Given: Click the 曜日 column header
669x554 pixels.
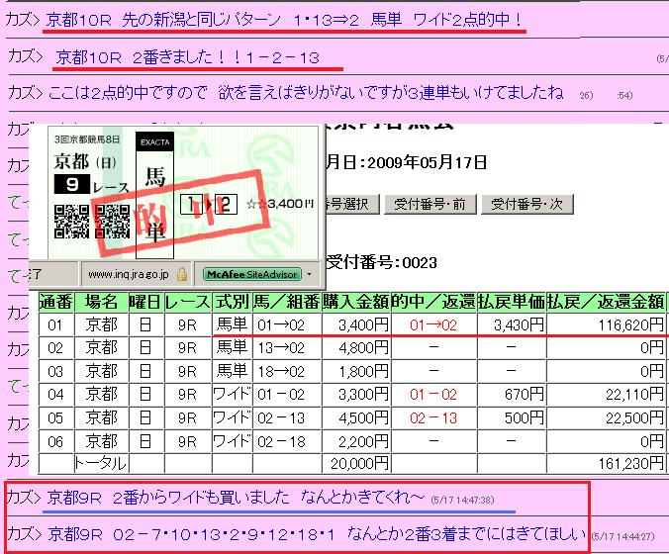Looking at the screenshot, I should (x=145, y=302).
